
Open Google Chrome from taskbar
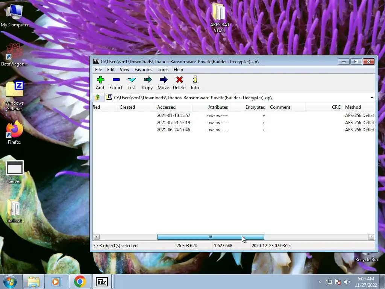(x=80, y=281)
